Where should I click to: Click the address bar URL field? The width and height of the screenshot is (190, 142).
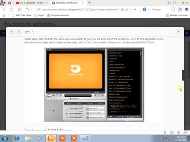click(80, 9)
